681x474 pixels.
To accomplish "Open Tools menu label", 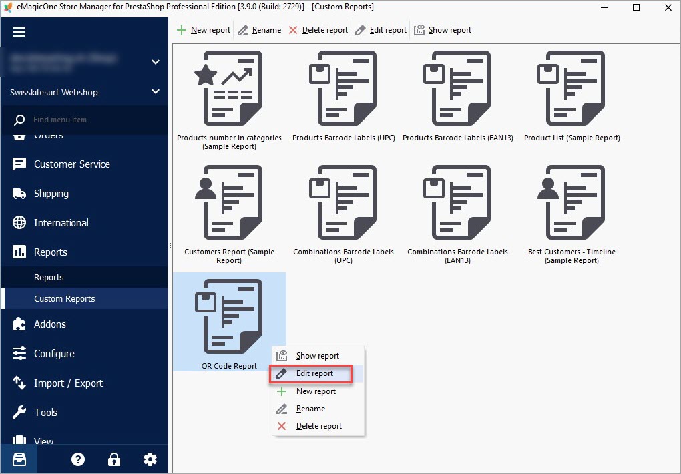I will click(x=45, y=412).
